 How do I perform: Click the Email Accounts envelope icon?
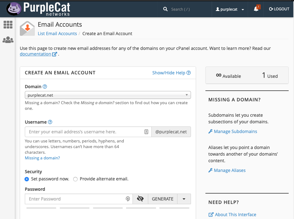point(27,29)
